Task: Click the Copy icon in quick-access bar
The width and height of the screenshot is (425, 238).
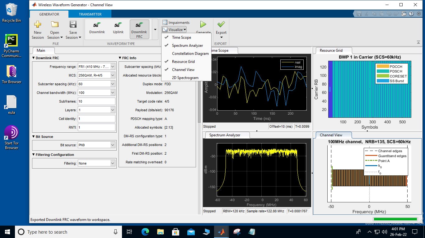Action: click(x=374, y=14)
